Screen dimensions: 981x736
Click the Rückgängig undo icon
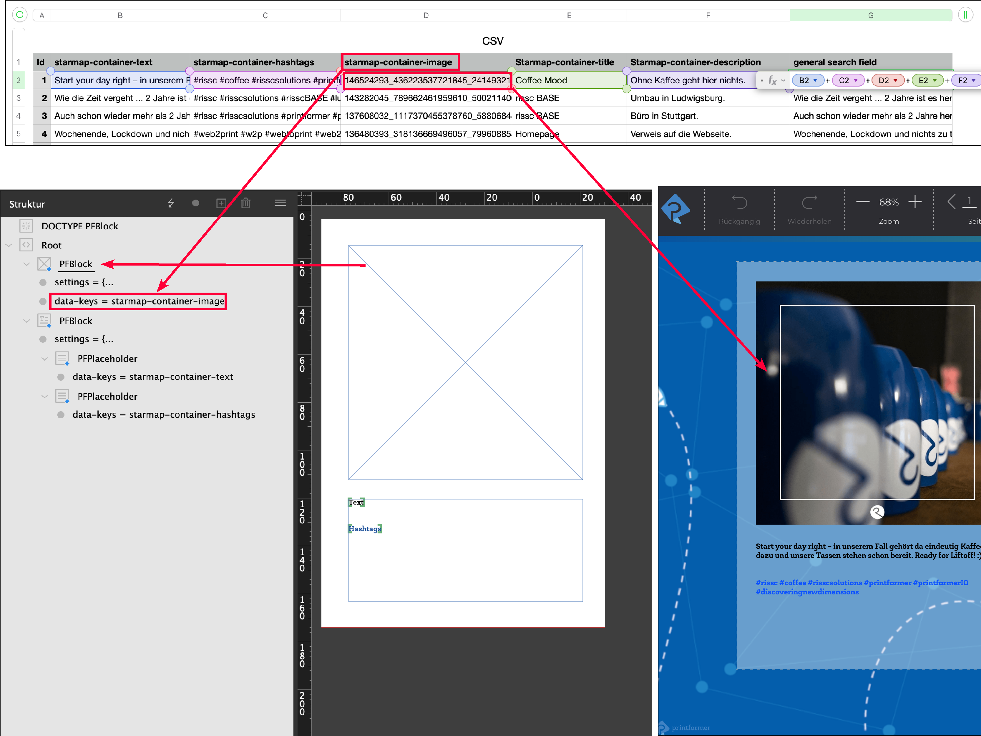(739, 203)
